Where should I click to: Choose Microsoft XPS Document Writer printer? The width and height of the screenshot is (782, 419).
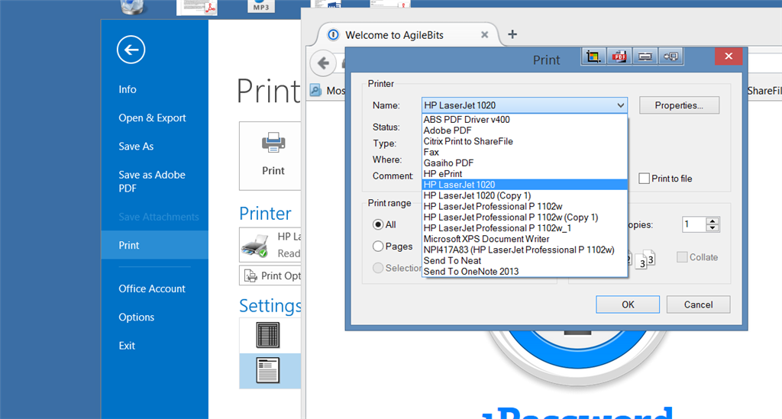pos(524,239)
